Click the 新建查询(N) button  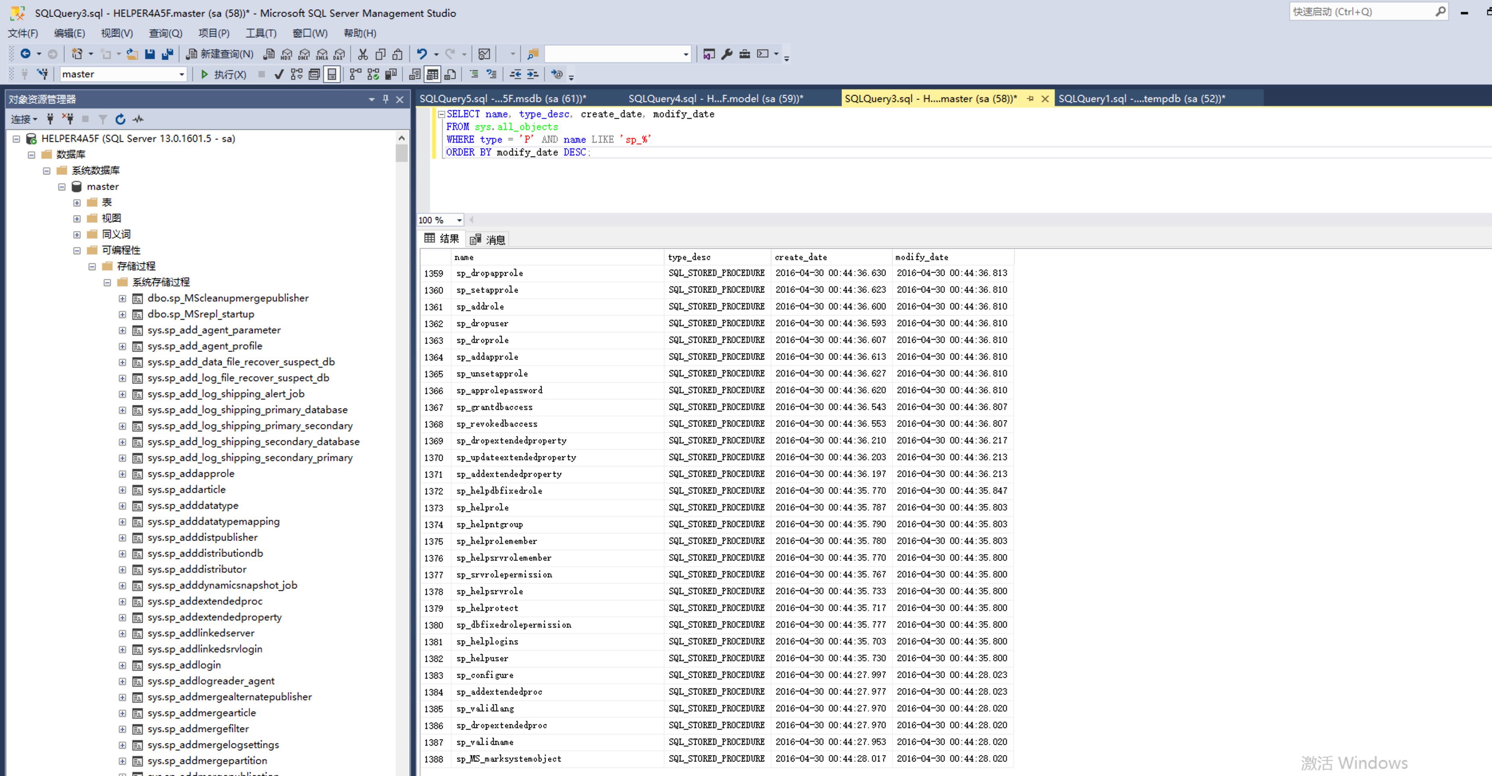[219, 54]
